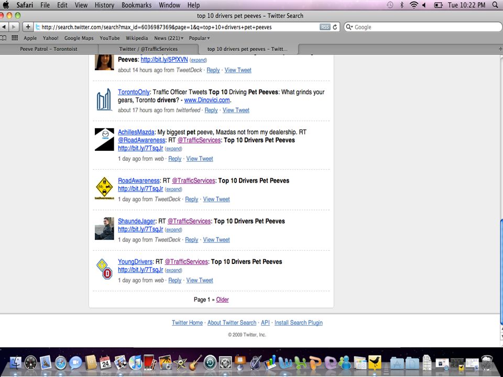Open Microsoft Word icon in Dock
Viewport: 503px width, 377px height.
pyautogui.click(x=285, y=363)
